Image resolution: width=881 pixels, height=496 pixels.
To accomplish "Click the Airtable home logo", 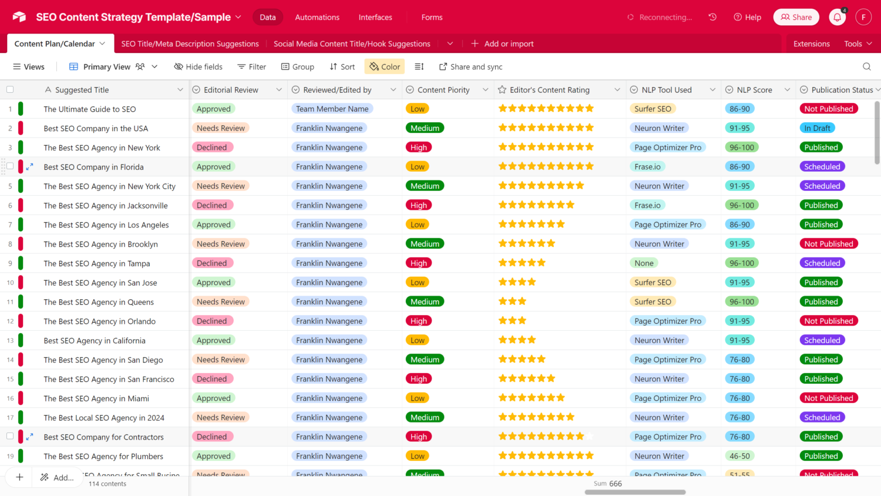I will click(x=19, y=17).
